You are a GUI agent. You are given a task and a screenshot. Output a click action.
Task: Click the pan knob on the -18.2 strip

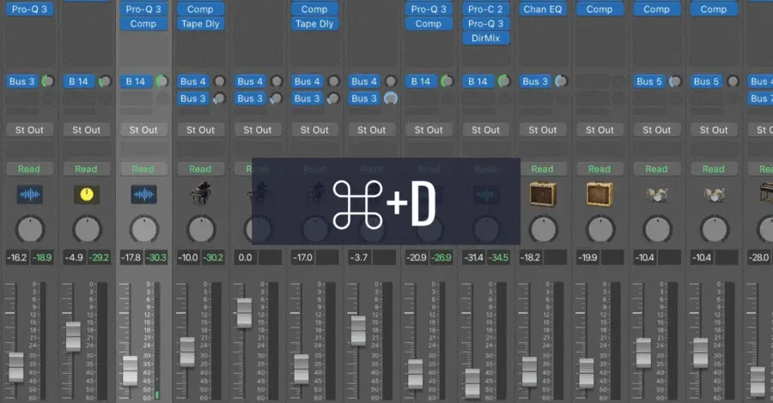pyautogui.click(x=544, y=229)
